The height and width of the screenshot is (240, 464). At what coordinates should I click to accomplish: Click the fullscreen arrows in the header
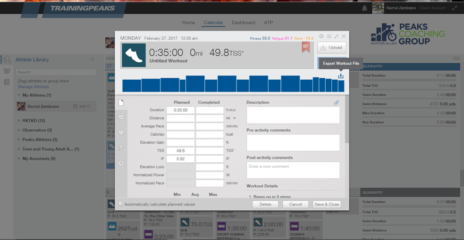pyautogui.click(x=455, y=8)
